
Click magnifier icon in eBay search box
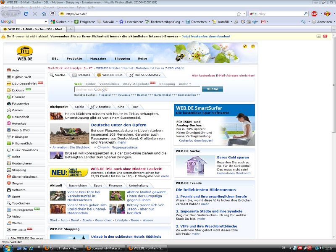306,14
